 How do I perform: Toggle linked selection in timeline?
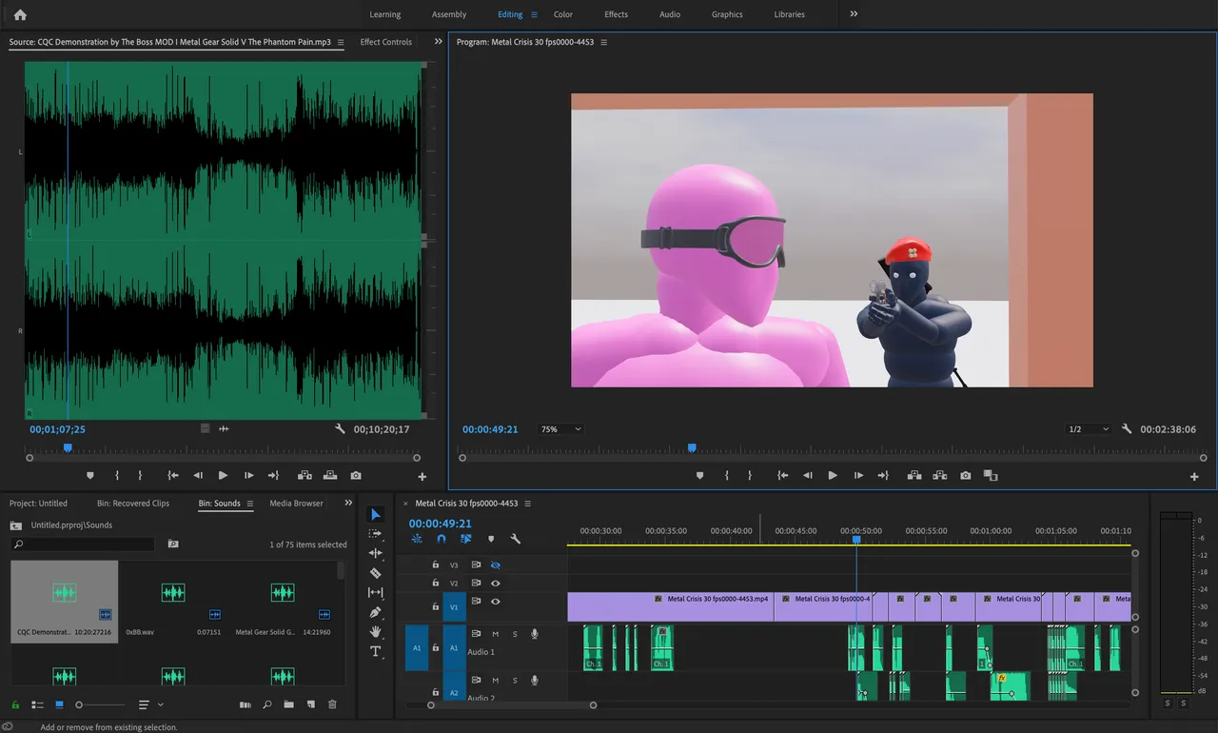click(466, 539)
